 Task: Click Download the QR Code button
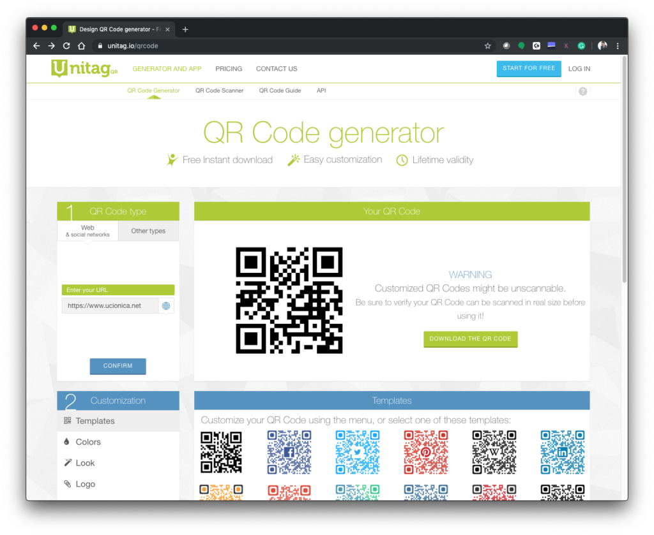coord(471,339)
